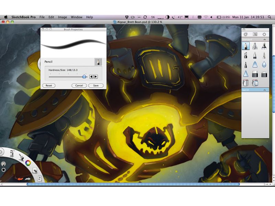Select the Hard Eraser brush

pyautogui.click(x=255, y=74)
